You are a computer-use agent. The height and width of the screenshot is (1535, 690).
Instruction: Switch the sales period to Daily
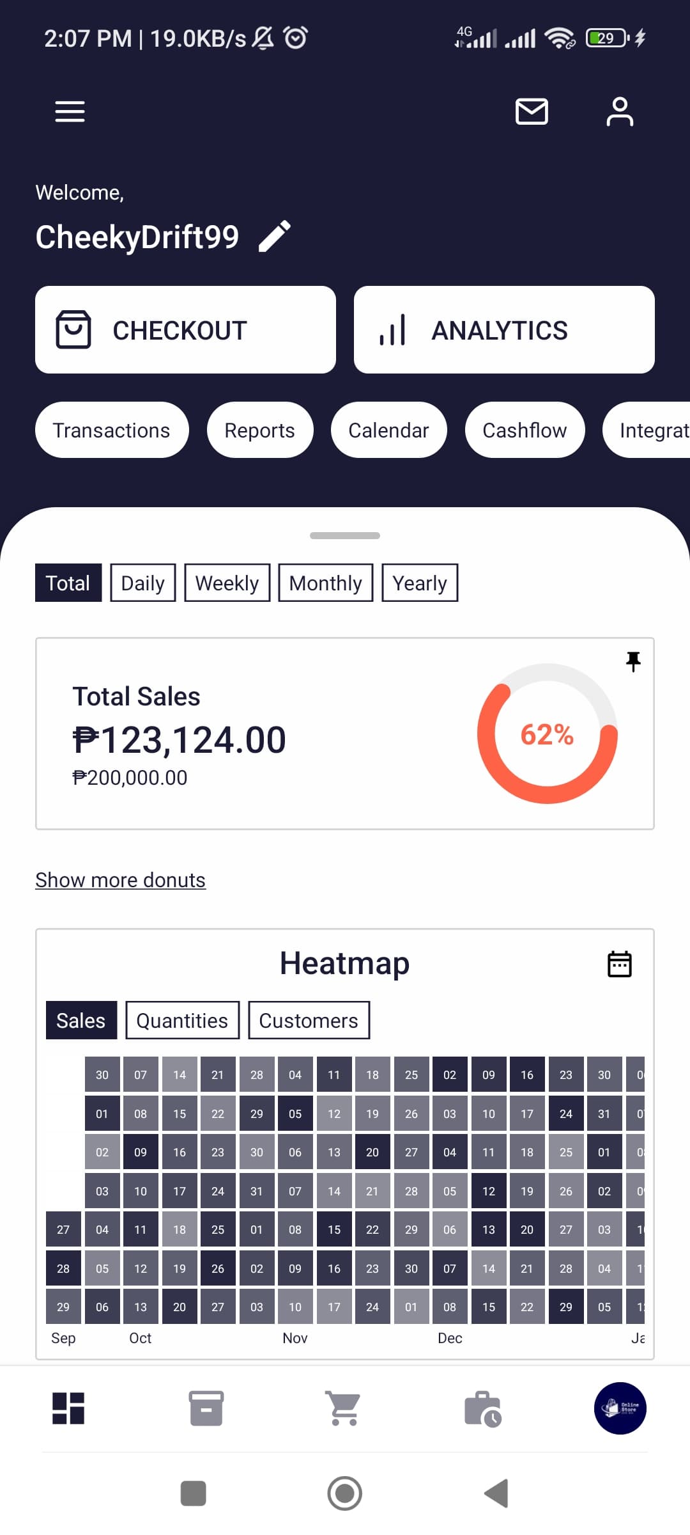tap(142, 583)
